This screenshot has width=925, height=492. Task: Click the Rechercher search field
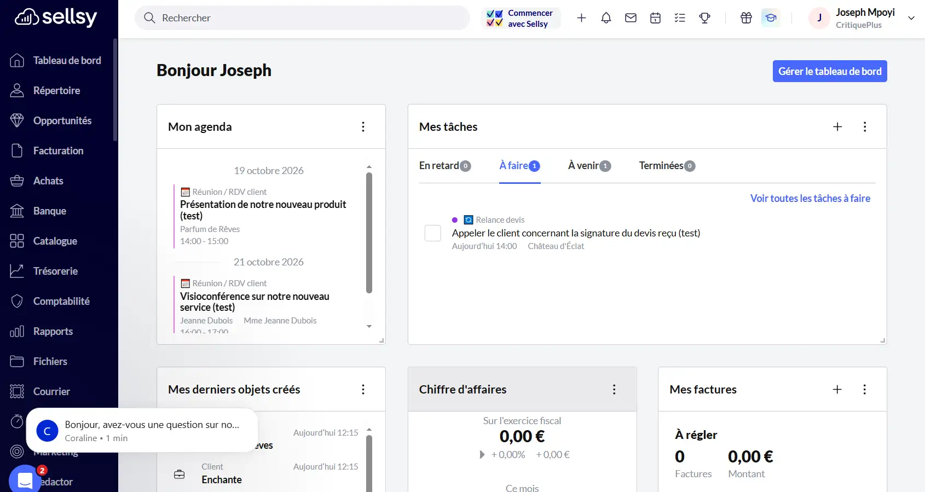(302, 18)
